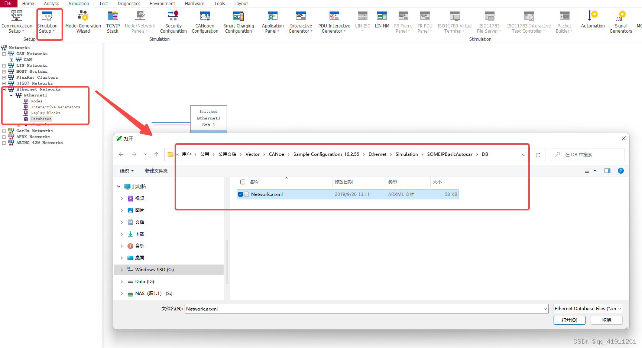This screenshot has height=348, width=642.
Task: Select Data (D:) drive in the sidebar
Action: 145,282
